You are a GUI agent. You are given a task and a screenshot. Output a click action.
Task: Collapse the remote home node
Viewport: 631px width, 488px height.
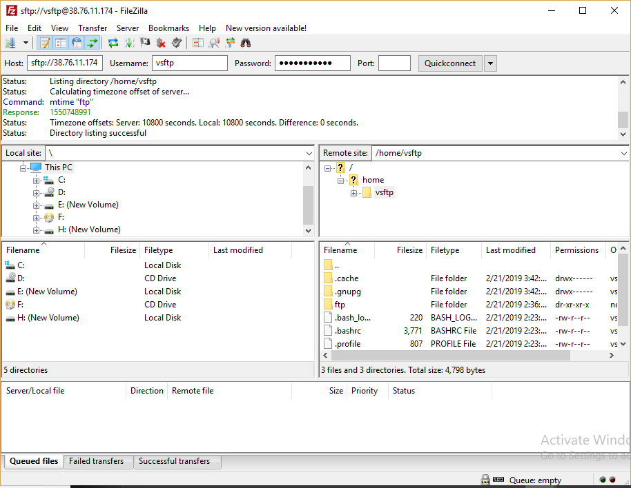pyautogui.click(x=340, y=181)
